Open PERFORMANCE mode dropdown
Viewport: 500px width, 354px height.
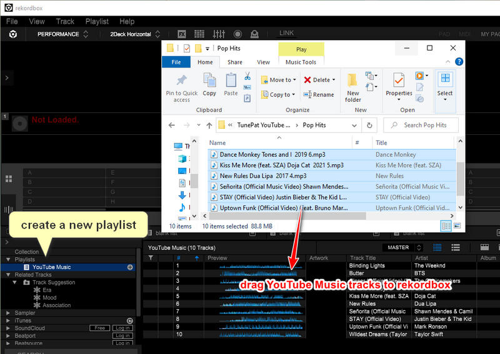point(62,34)
